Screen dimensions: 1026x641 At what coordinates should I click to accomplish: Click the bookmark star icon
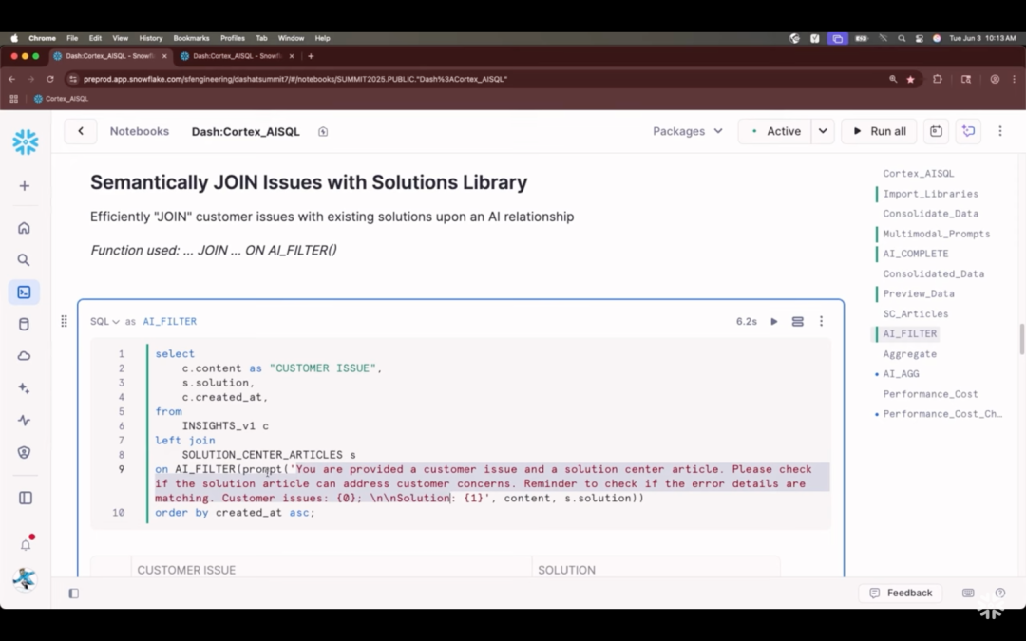point(910,79)
